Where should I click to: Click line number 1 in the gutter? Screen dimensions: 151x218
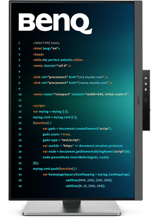click(x=19, y=43)
